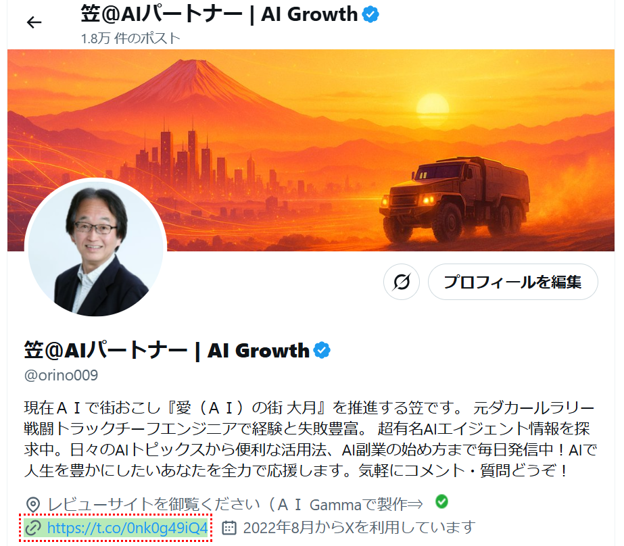Click the calendar icon near join date
Viewport: 624px width, 546px height.
pos(229,528)
